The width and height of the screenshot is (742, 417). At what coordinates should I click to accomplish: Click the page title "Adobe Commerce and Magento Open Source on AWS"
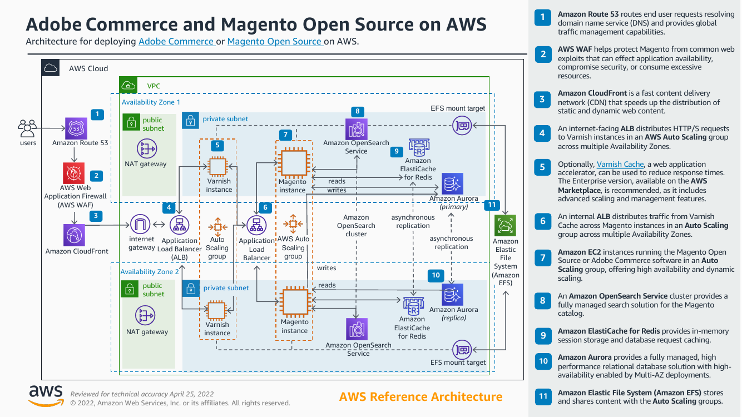(256, 24)
